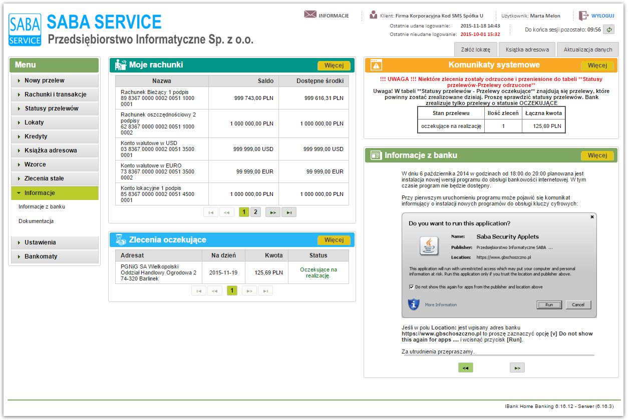
Task: Click the Zlecenia oczekujące hourglass icon
Action: click(121, 239)
